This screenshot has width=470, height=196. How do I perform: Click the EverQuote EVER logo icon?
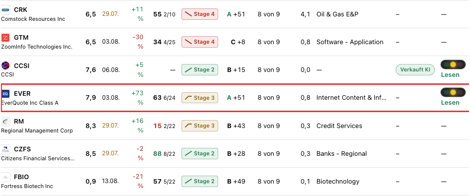tap(5, 94)
